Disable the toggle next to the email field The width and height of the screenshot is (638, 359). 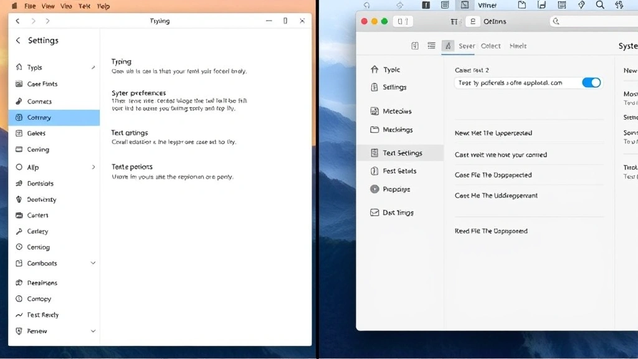tap(591, 82)
